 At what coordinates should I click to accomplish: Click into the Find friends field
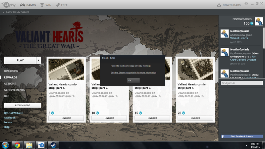point(242,83)
